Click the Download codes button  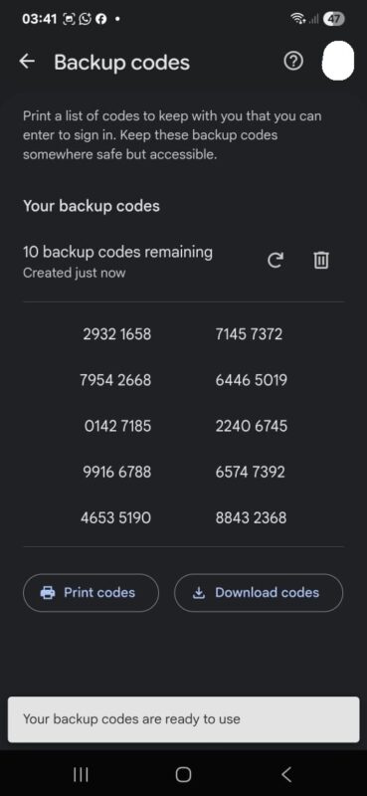click(259, 592)
